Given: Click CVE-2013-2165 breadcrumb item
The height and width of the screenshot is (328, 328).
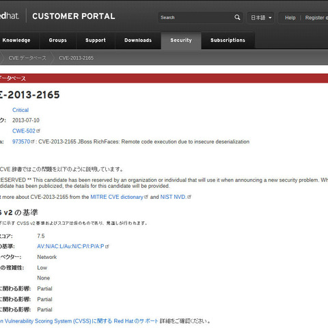Looking at the screenshot, I should (x=77, y=58).
